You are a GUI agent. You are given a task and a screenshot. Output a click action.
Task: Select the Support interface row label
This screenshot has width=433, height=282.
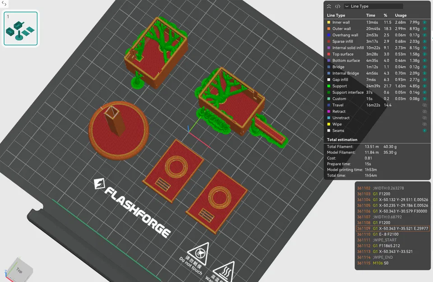[348, 92]
